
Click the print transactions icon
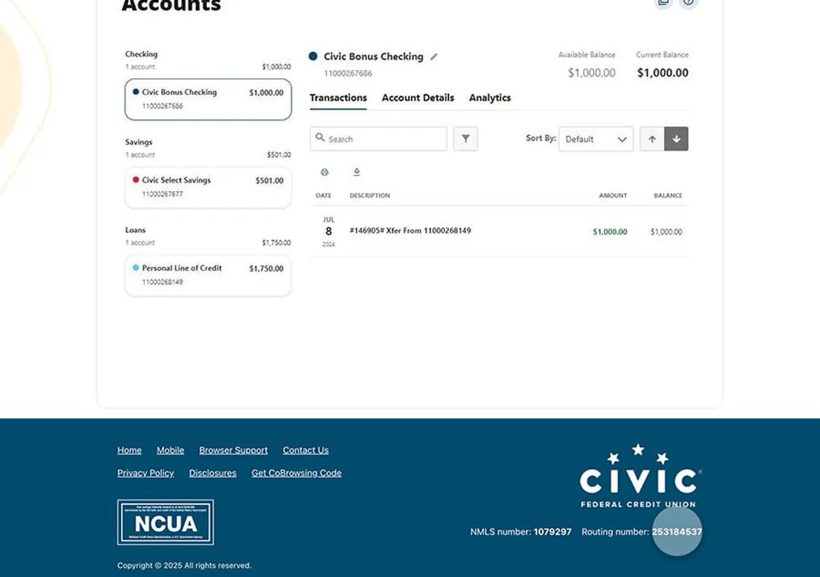324,172
